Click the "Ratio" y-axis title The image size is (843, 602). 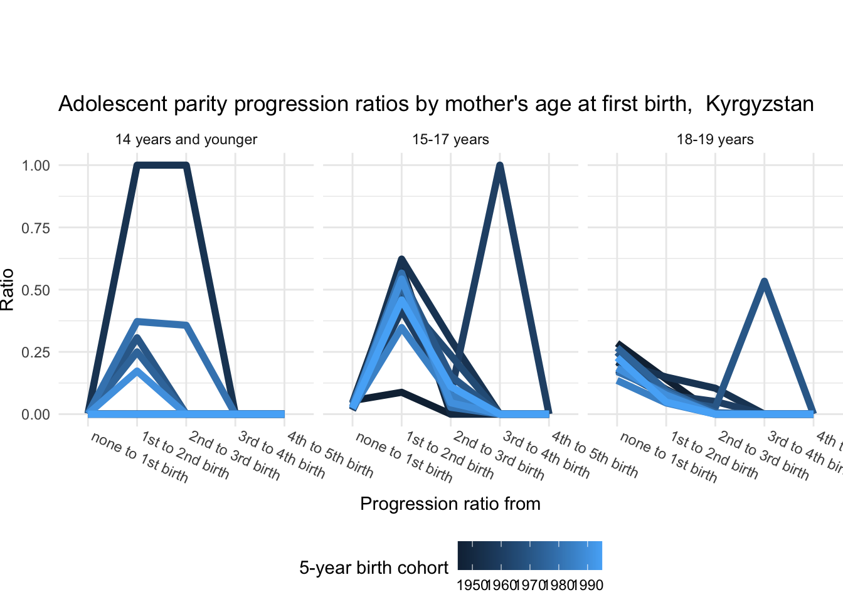(8, 289)
